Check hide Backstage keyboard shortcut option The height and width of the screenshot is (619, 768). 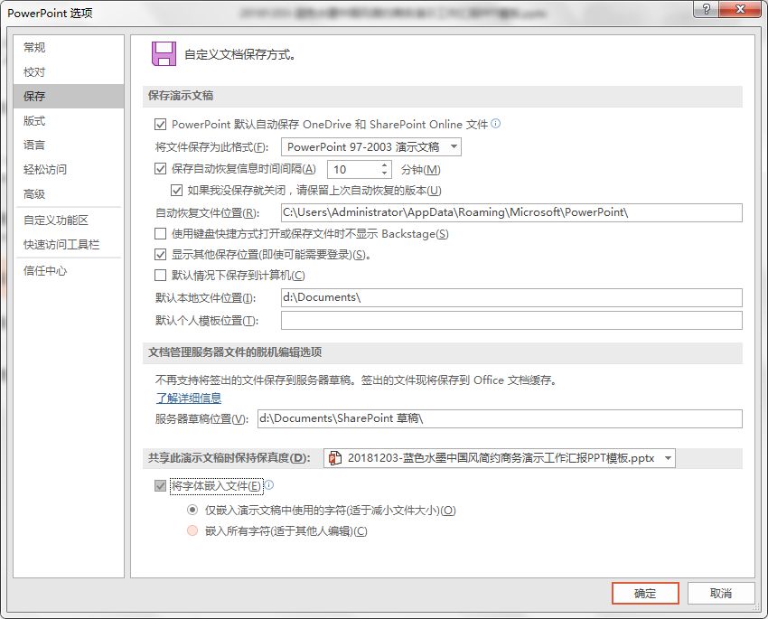click(159, 233)
